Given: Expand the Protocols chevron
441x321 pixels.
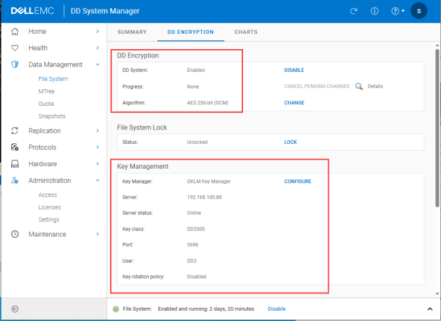Looking at the screenshot, I should (98, 147).
